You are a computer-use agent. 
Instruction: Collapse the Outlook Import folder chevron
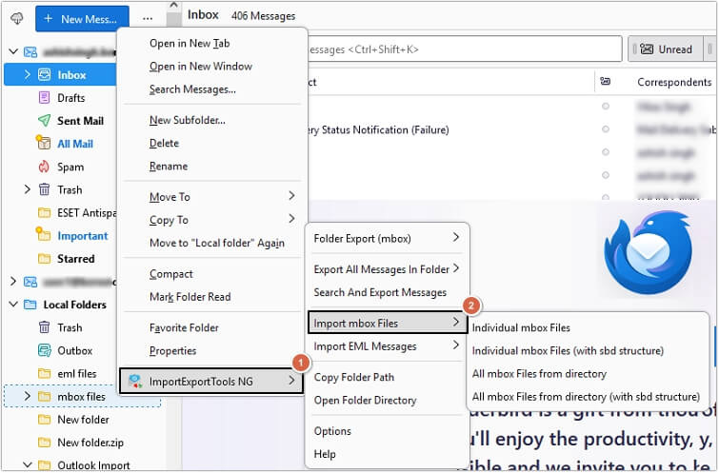click(27, 464)
